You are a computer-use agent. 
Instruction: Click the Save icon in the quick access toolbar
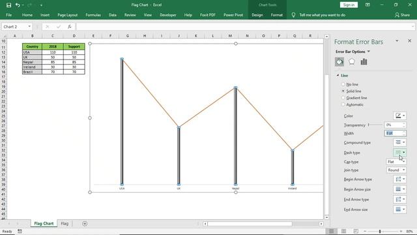8,5
